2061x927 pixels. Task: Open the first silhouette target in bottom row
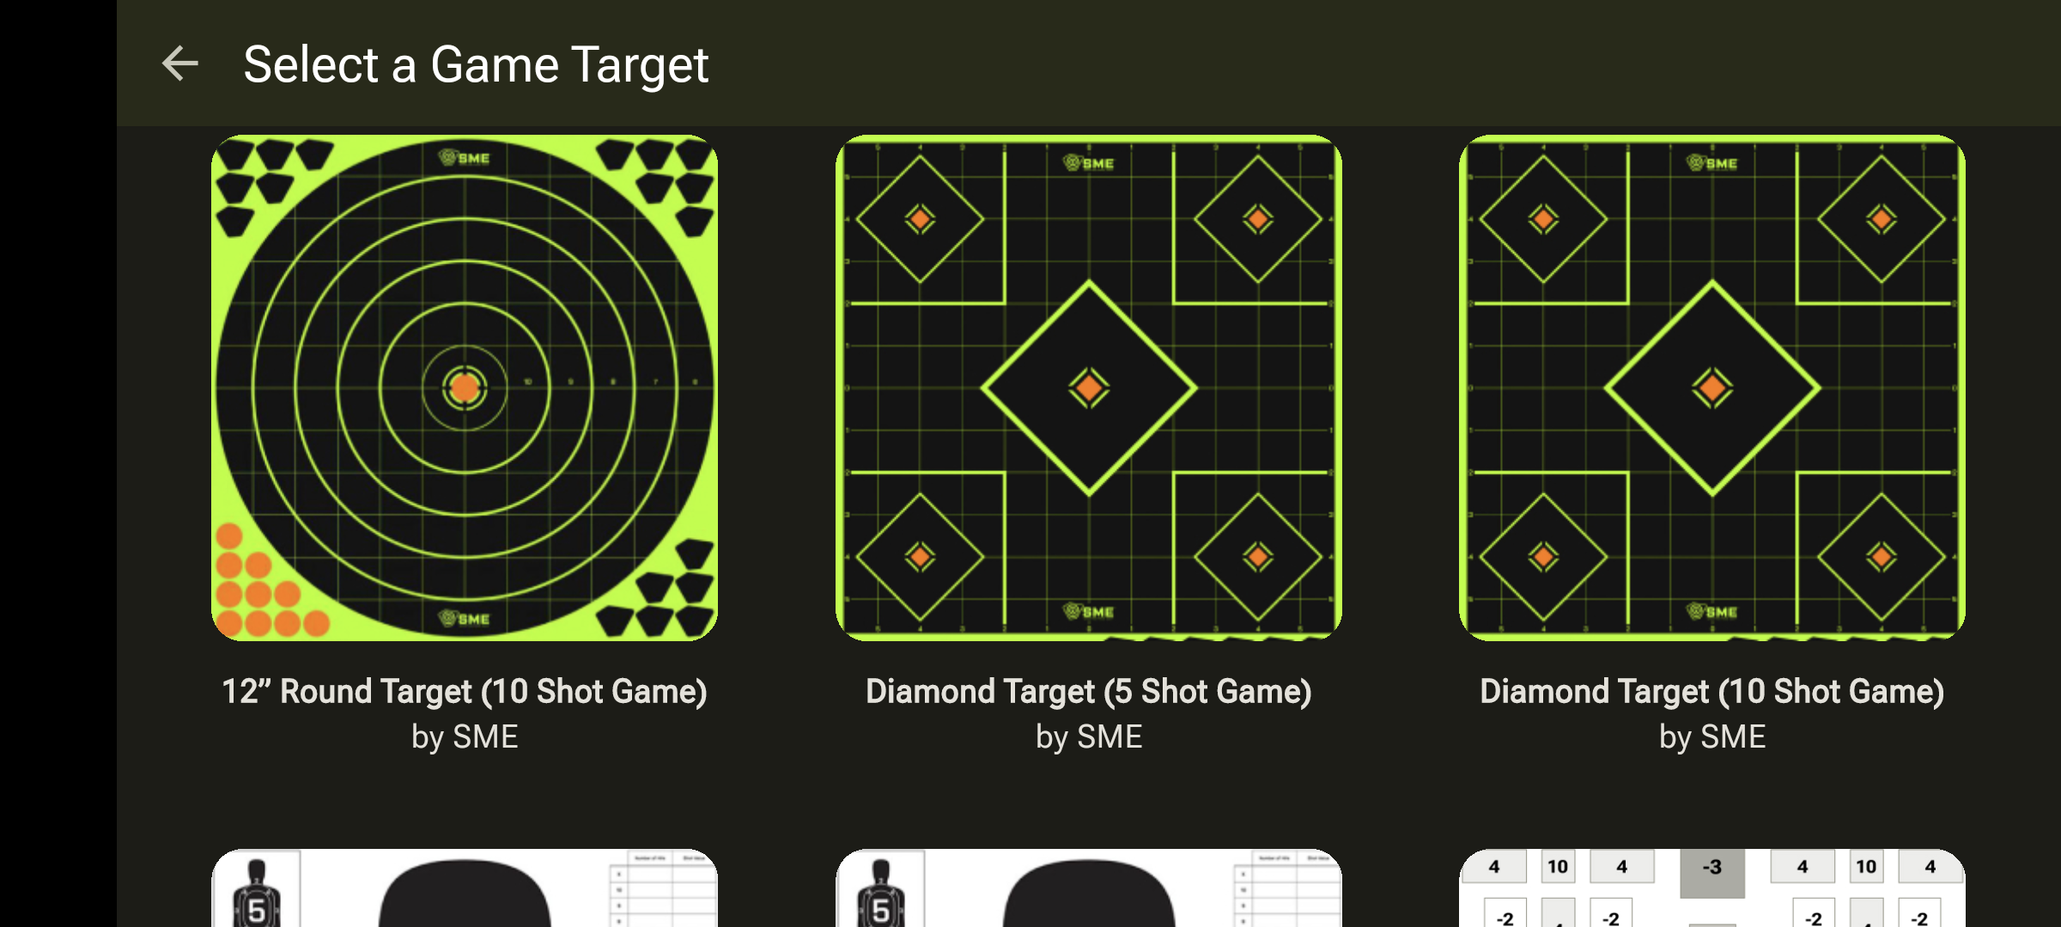(465, 888)
